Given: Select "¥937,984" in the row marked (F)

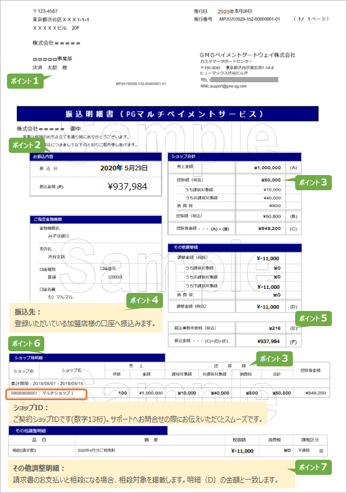Looking at the screenshot, I should click(x=268, y=341).
